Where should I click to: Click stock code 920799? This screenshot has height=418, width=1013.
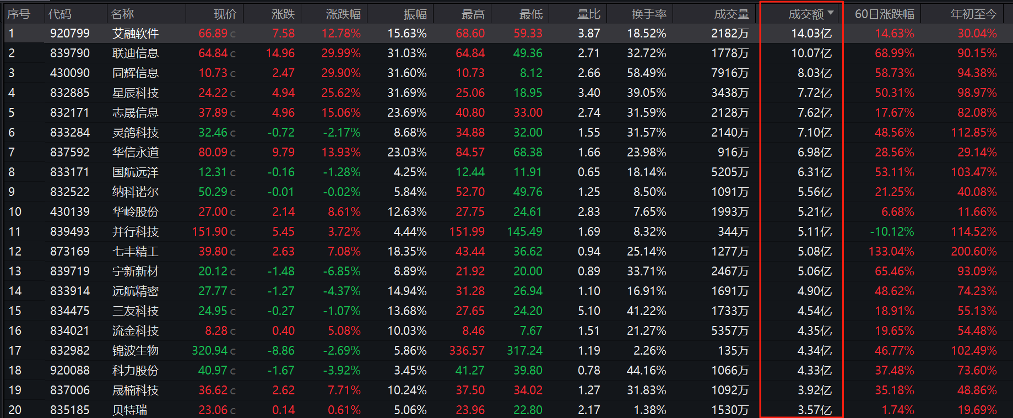[70, 34]
